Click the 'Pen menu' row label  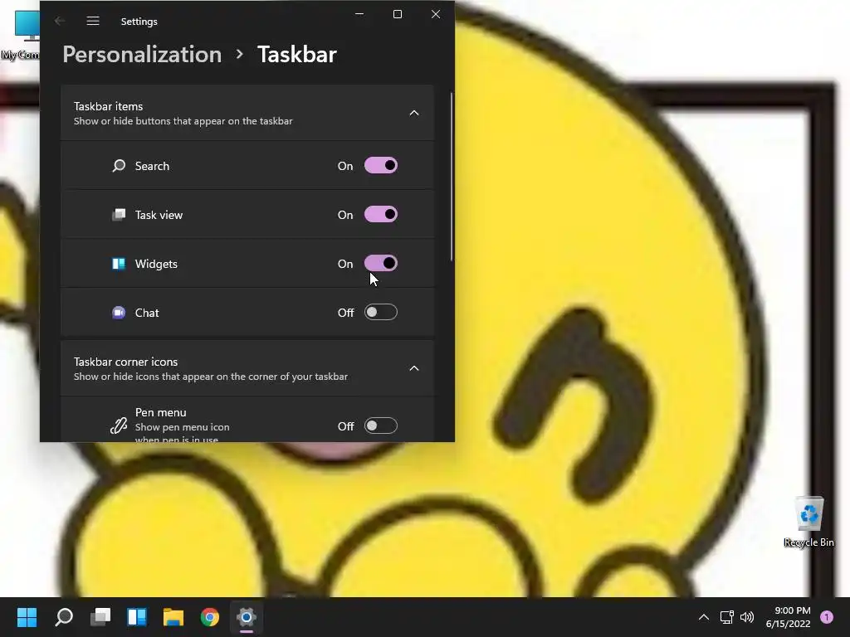[x=160, y=412]
